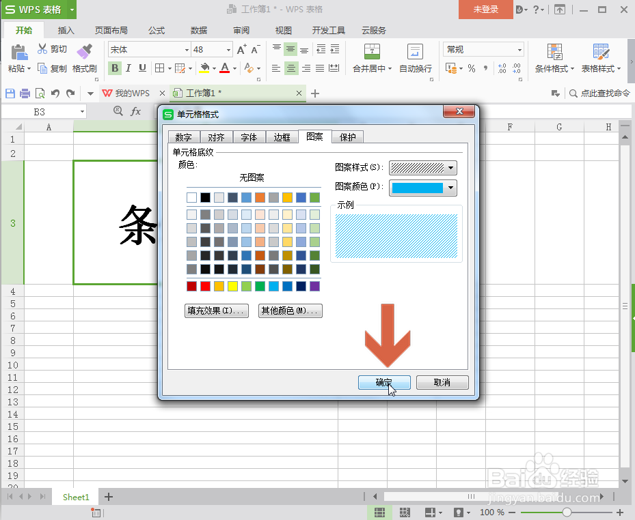
Task: Click the Paste icon in ribbon
Action: 18,52
